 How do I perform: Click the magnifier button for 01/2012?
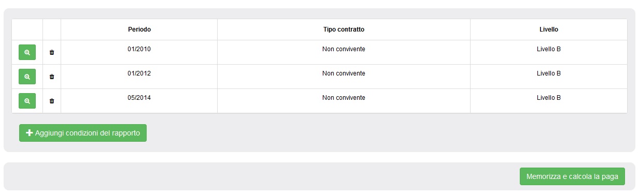pos(27,77)
